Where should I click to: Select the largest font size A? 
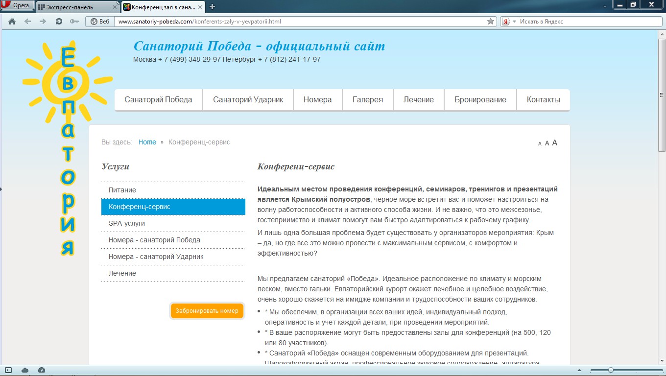point(555,142)
